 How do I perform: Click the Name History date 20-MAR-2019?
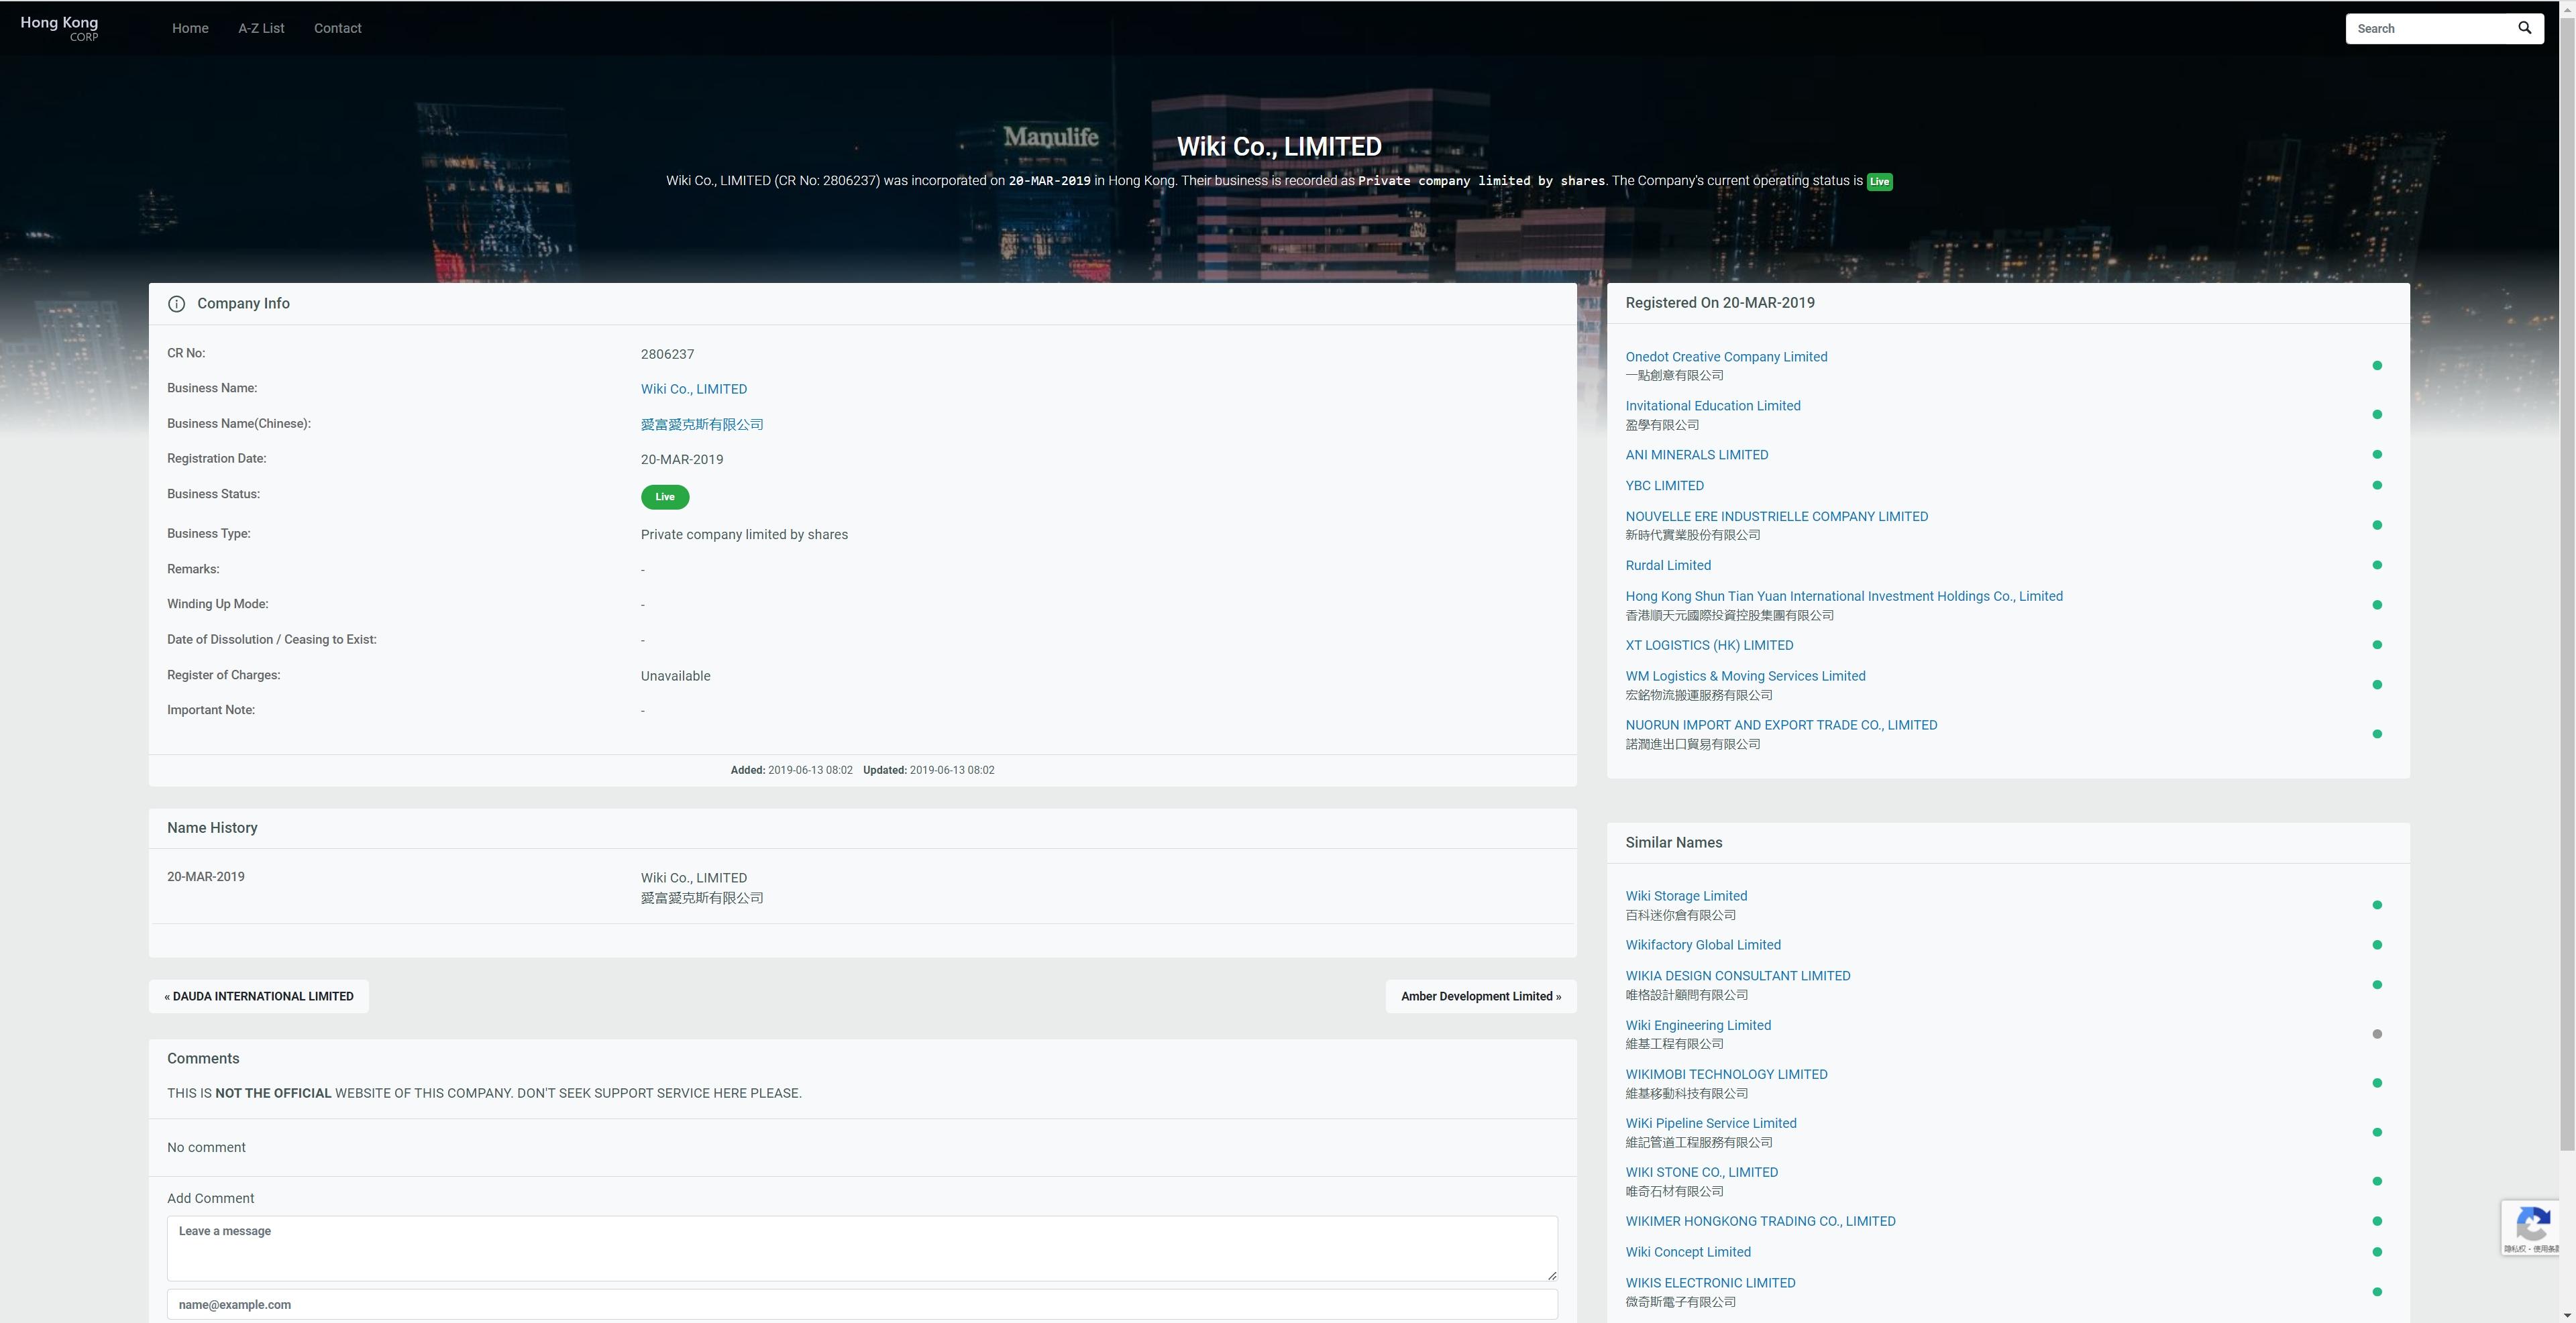tap(206, 876)
